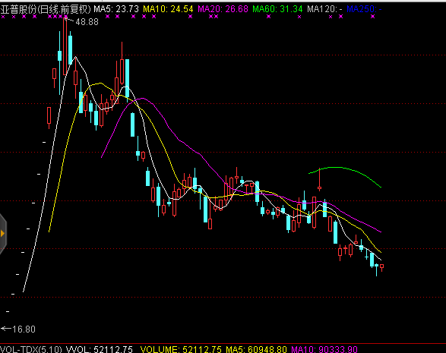Image resolution: width=446 pixels, height=353 pixels.
Task: Select the volume MA10: 90333.90 label
Action: [324, 349]
